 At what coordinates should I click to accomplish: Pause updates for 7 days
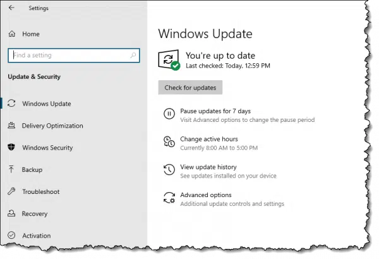(x=215, y=111)
